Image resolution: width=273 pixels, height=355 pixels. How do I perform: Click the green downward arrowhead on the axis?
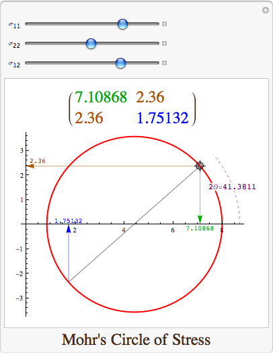[x=200, y=220]
